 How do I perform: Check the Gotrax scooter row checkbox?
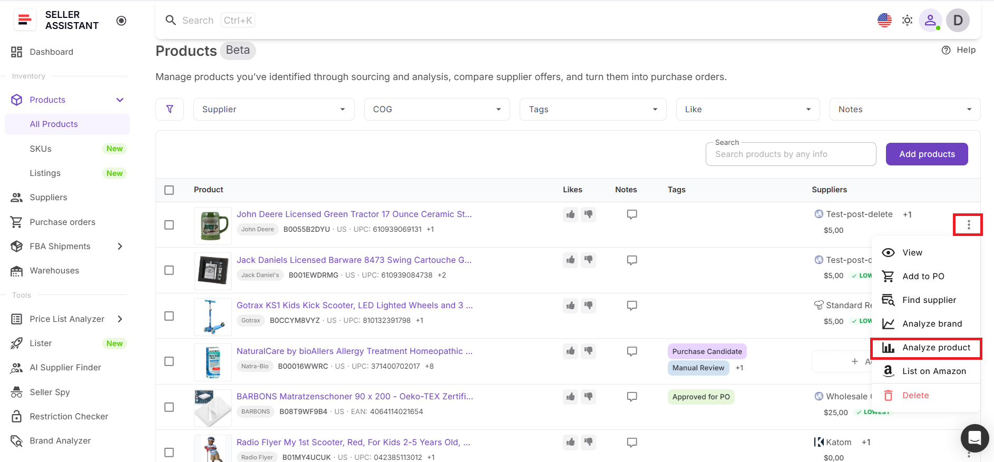point(169,316)
